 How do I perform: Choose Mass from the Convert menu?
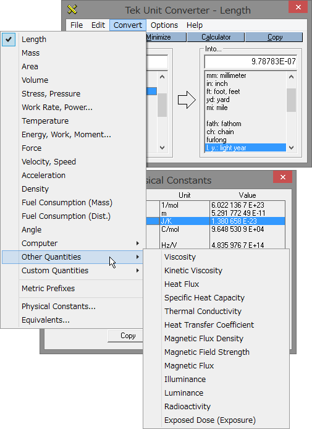[x=73, y=53]
